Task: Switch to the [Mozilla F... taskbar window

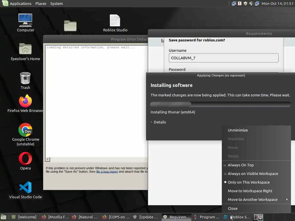Action: click(x=55, y=217)
